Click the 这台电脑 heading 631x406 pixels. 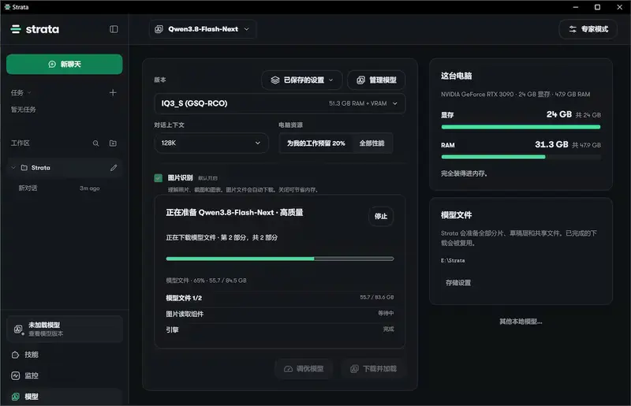457,76
